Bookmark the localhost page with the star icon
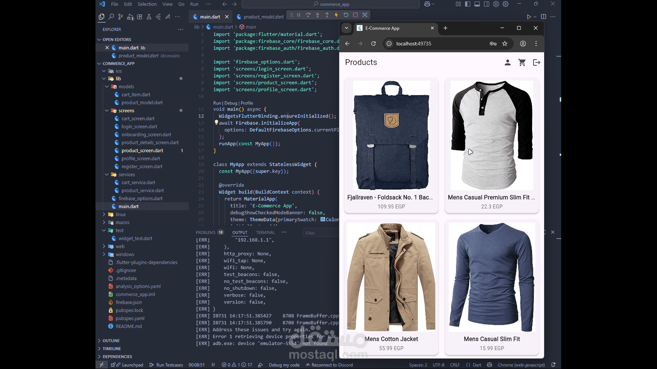 pyautogui.click(x=505, y=44)
